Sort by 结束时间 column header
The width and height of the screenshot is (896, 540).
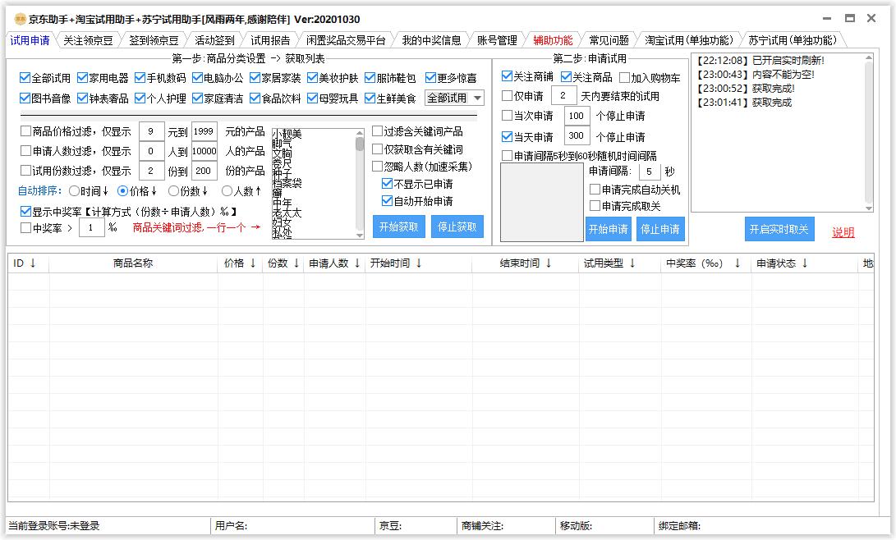(525, 263)
